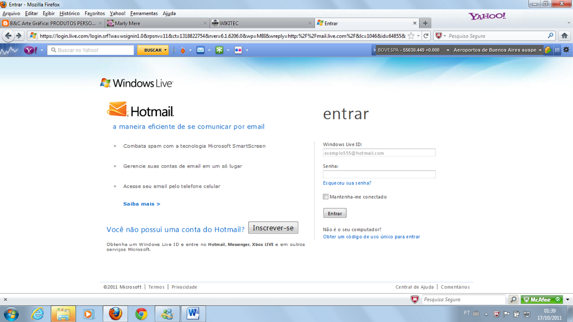Click the Action Center flag in system tray
This screenshot has width=573, height=322.
(x=506, y=314)
